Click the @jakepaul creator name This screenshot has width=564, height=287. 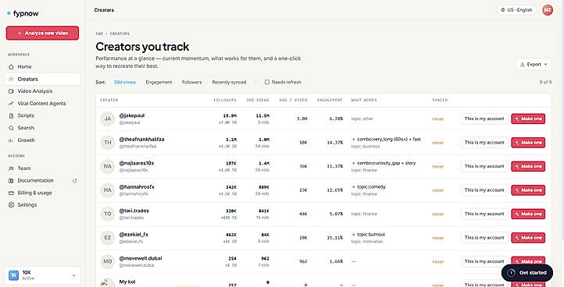pyautogui.click(x=132, y=115)
